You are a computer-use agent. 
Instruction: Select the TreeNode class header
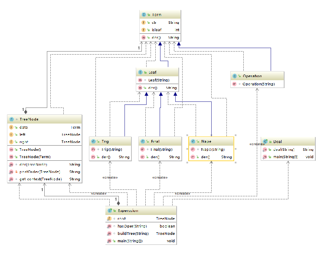point(45,119)
